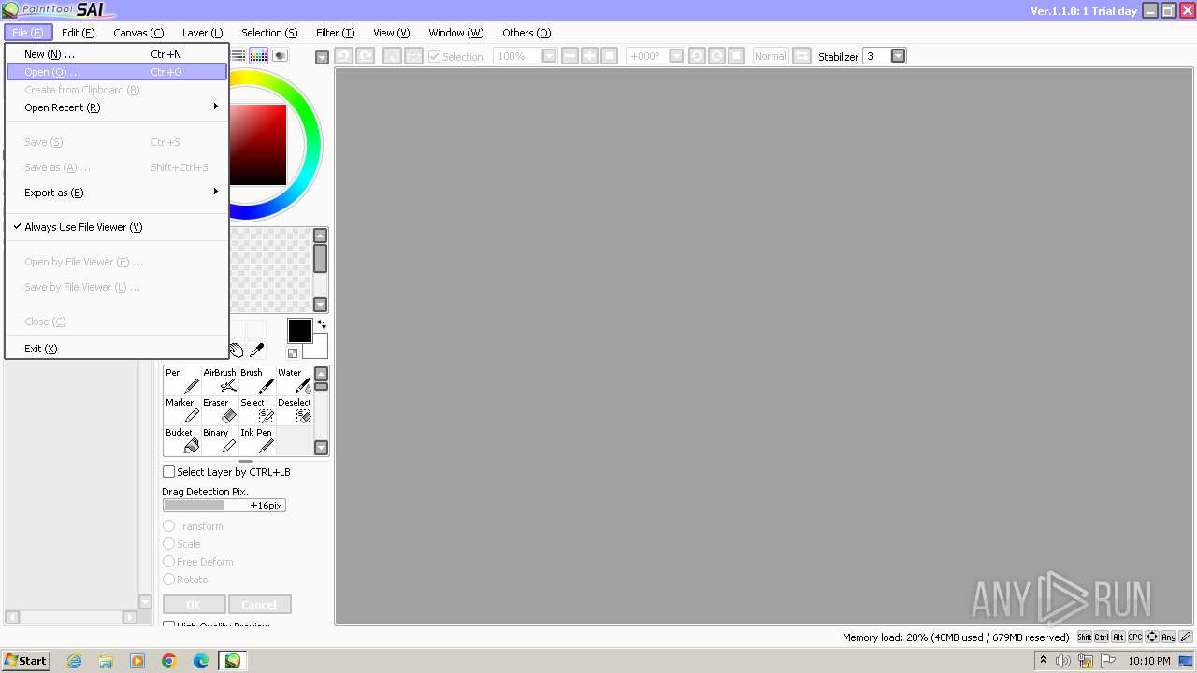Show the color swatches panel icon
The image size is (1197, 673).
[259, 56]
